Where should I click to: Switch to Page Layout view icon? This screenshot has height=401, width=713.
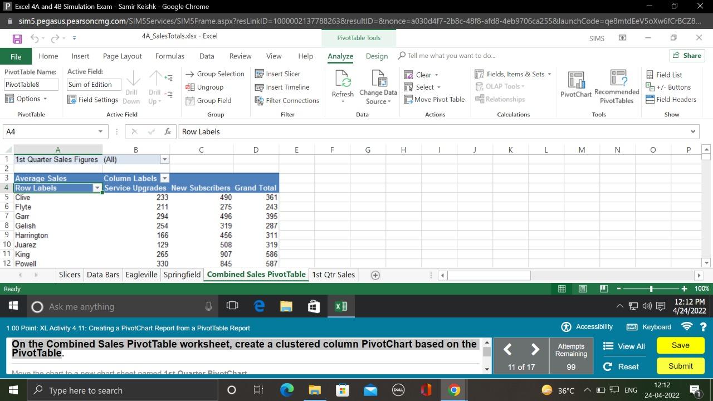583,288
